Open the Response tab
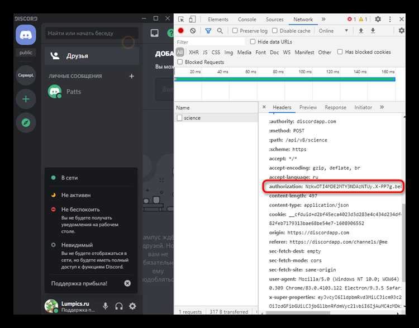 [335, 107]
